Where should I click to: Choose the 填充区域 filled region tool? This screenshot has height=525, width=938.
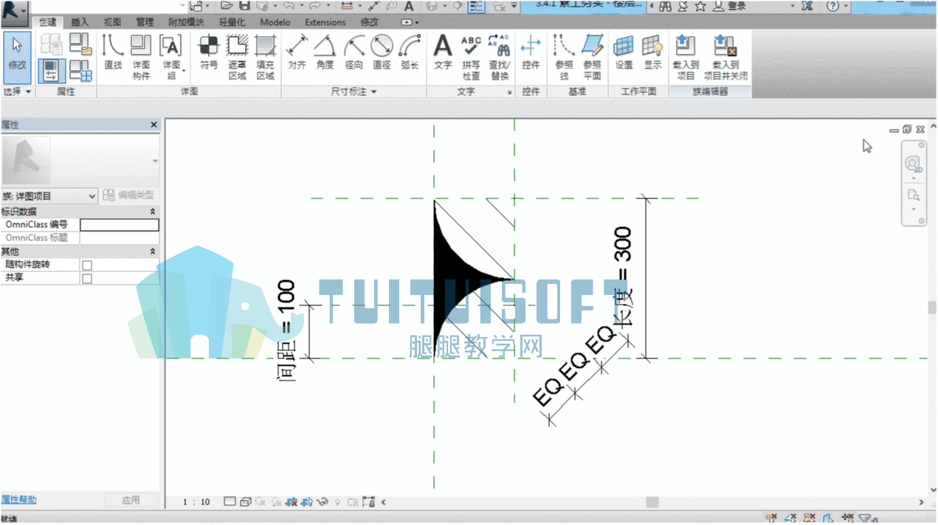tap(265, 57)
